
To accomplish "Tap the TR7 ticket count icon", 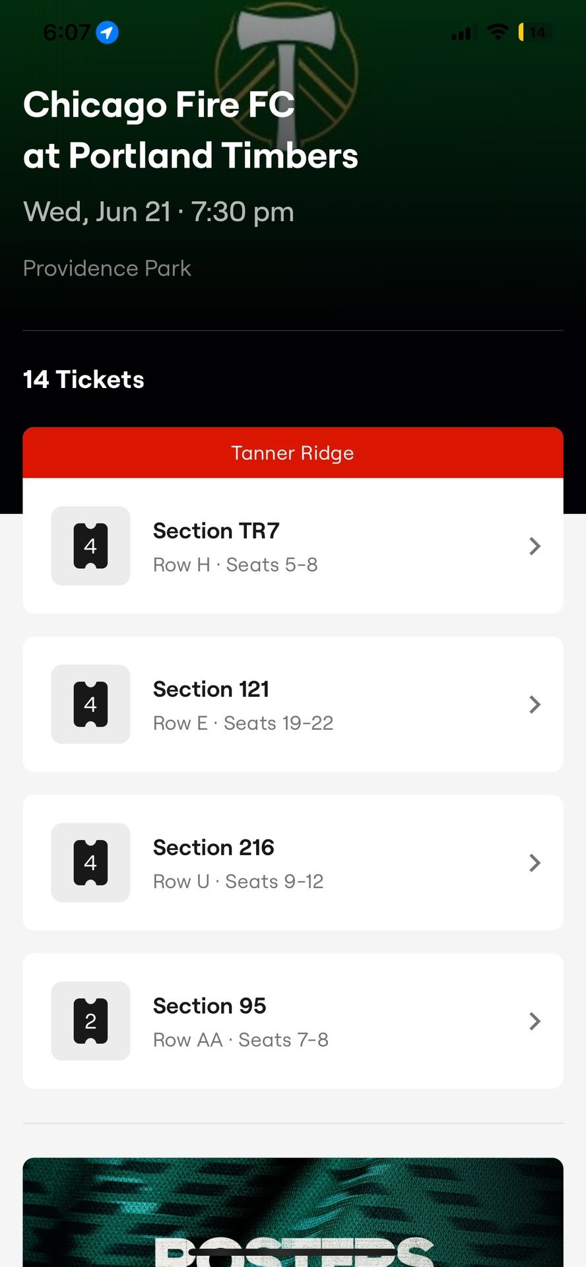I will tap(90, 546).
